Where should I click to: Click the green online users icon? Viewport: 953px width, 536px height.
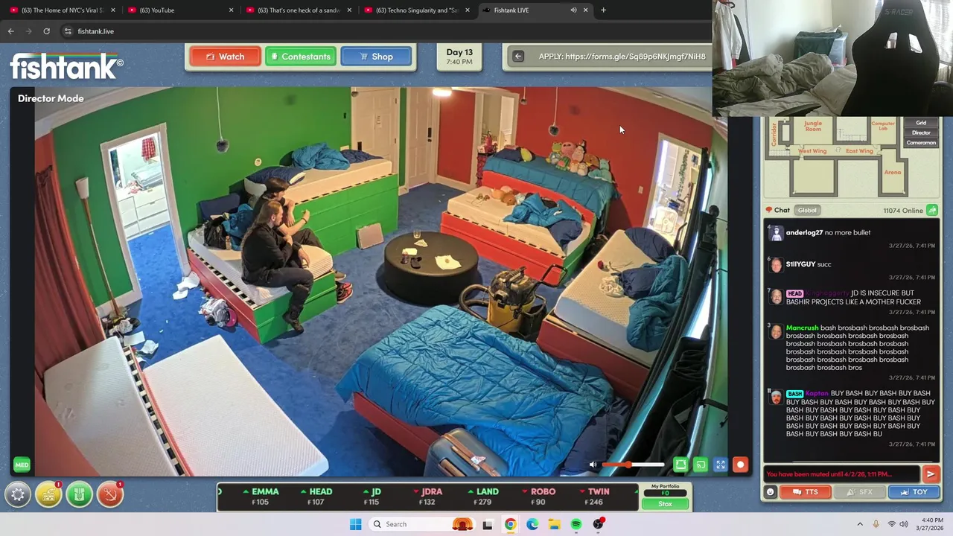point(931,211)
